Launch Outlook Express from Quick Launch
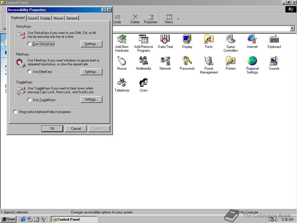Viewport: 297px width, 223px height. [30, 220]
